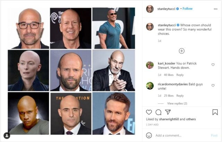View the others who liked the post
222x142 pixels.
click(191, 119)
